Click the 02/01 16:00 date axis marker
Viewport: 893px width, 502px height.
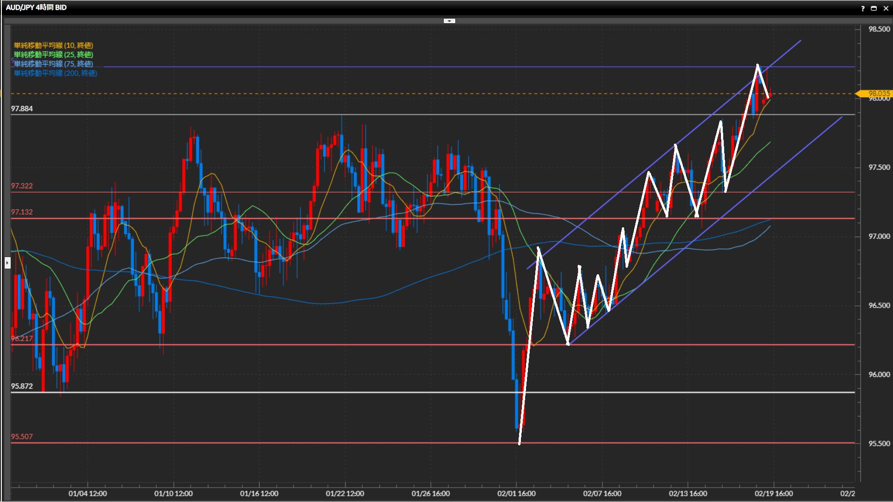pyautogui.click(x=516, y=493)
